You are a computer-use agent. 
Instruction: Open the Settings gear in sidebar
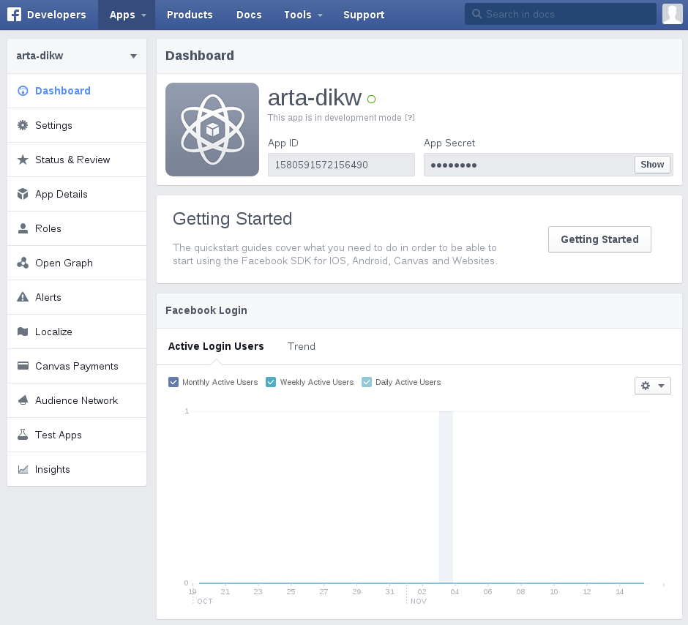point(23,125)
